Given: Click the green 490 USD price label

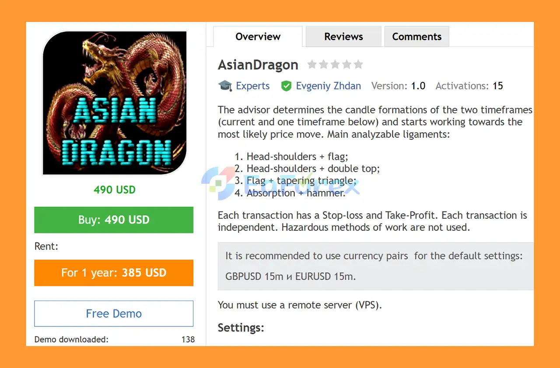Looking at the screenshot, I should 115,190.
